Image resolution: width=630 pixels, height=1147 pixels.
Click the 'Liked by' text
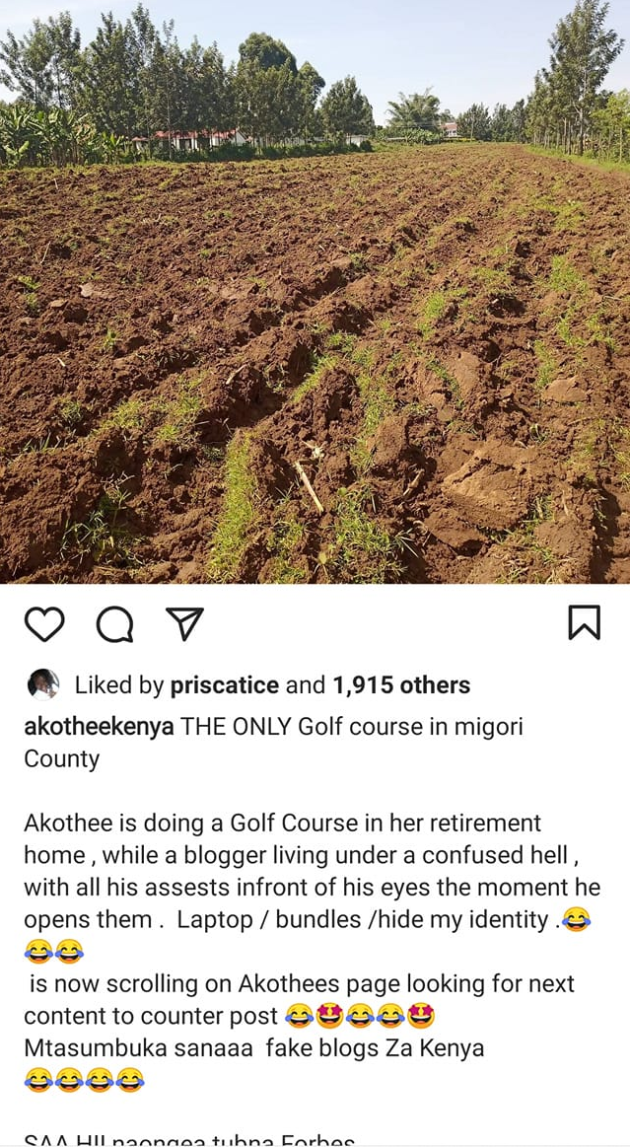click(119, 685)
